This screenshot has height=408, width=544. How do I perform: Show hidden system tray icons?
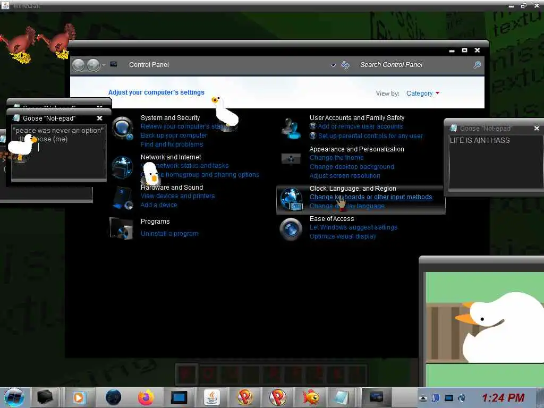point(423,398)
